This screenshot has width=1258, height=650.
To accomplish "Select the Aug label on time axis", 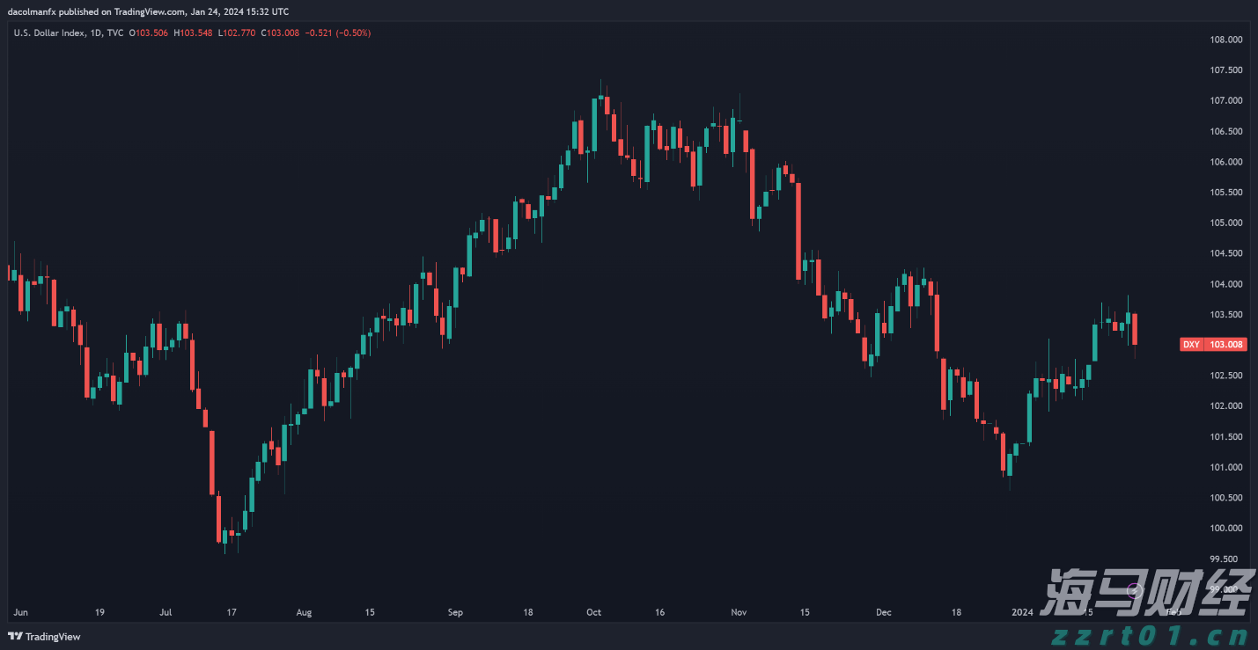I will [x=304, y=612].
